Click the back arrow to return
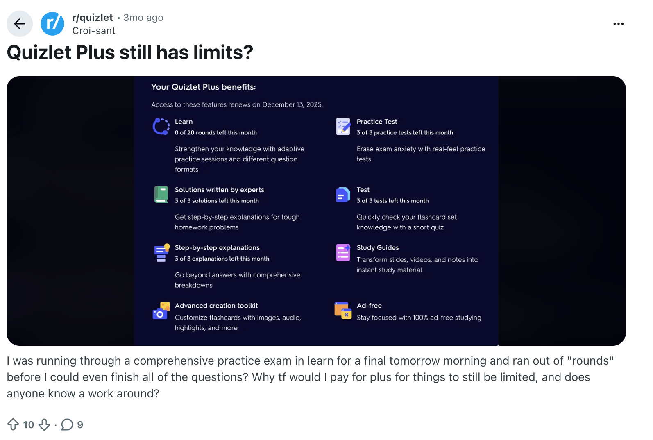This screenshot has width=653, height=440. pyautogui.click(x=19, y=23)
